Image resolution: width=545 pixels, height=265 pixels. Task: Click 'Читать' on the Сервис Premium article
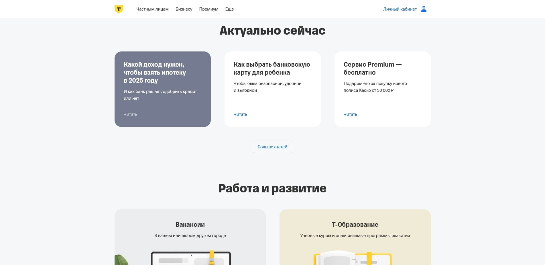(350, 114)
